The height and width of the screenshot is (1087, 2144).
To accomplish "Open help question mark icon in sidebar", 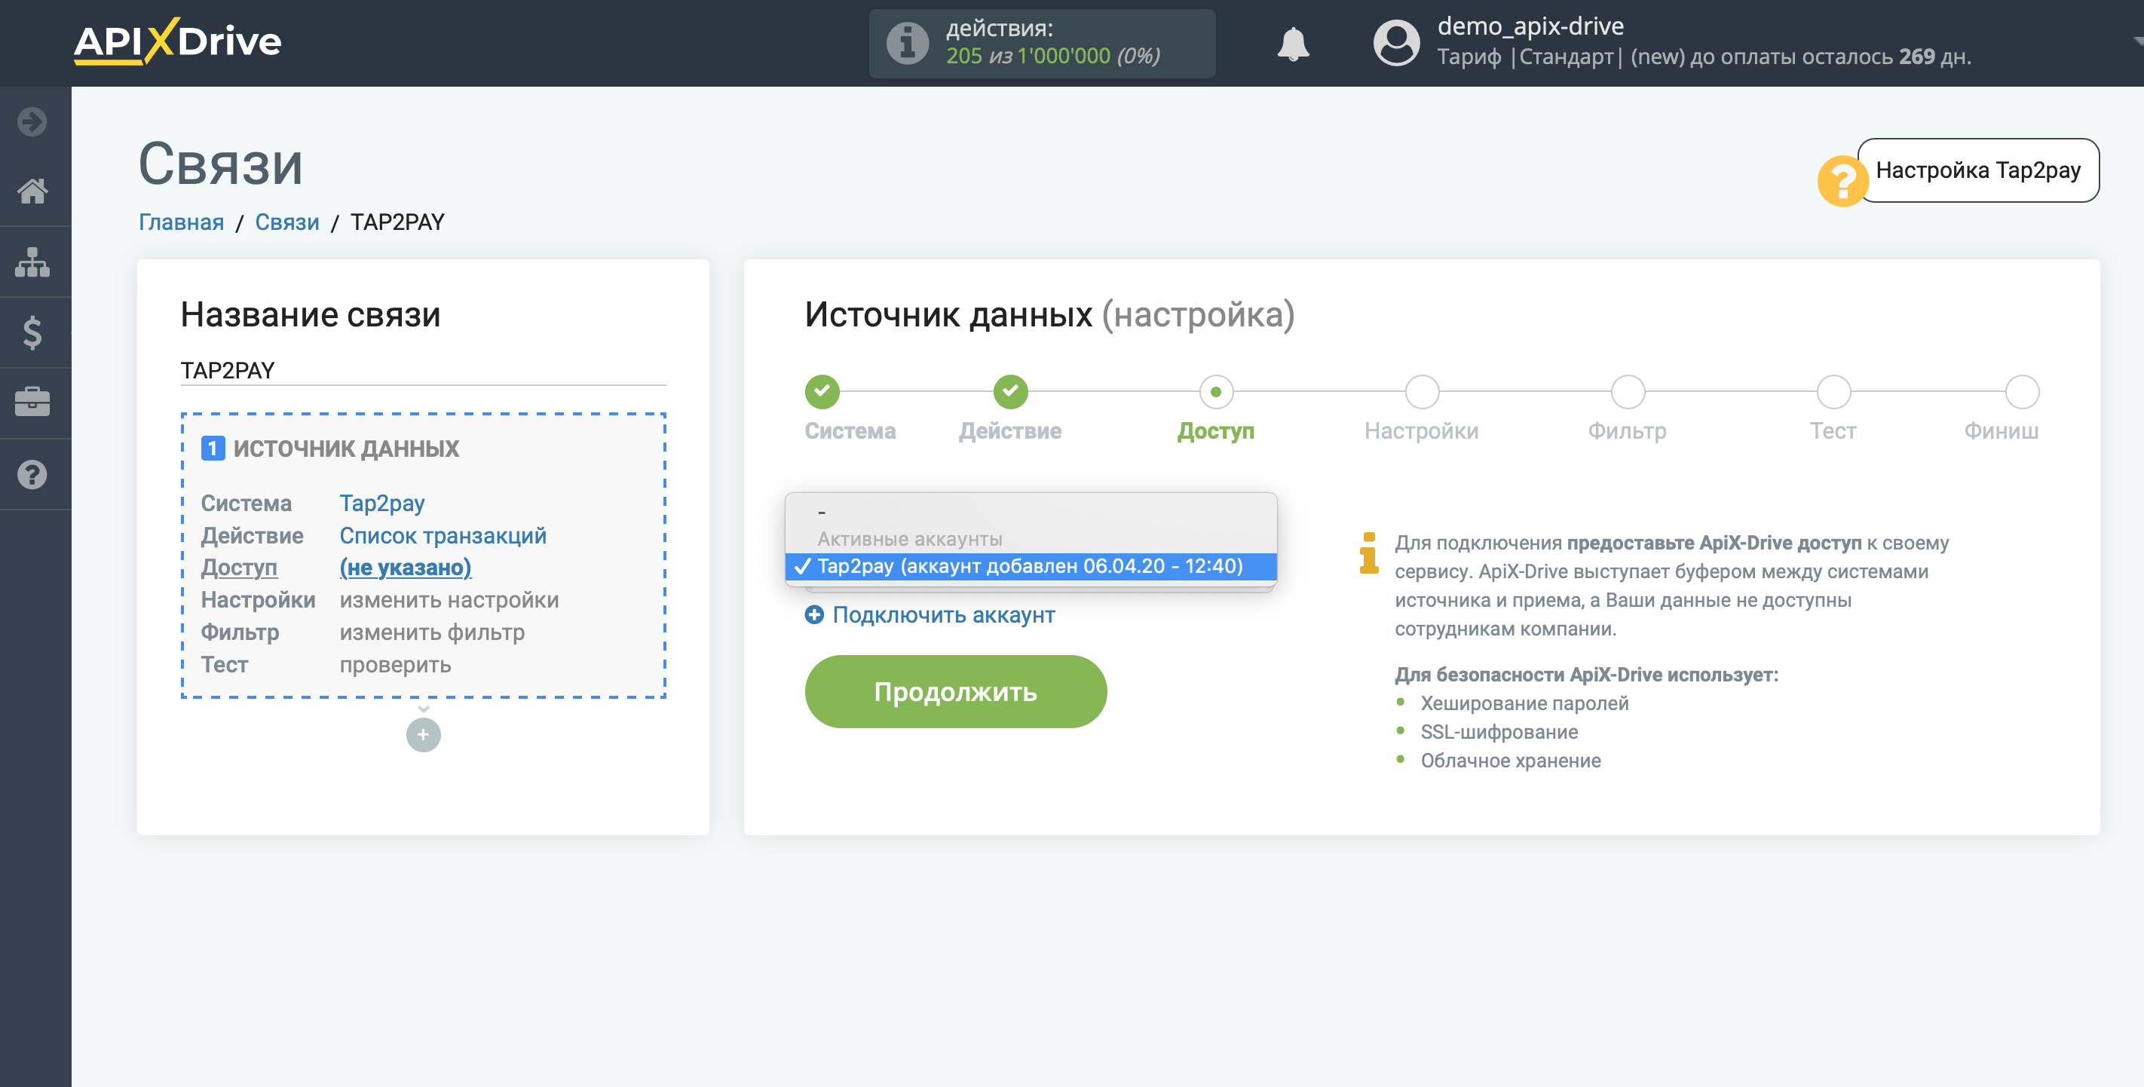I will point(32,474).
